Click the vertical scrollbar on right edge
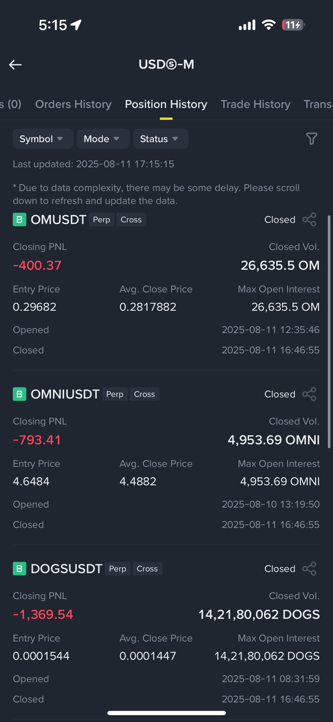The height and width of the screenshot is (722, 333). point(329,332)
